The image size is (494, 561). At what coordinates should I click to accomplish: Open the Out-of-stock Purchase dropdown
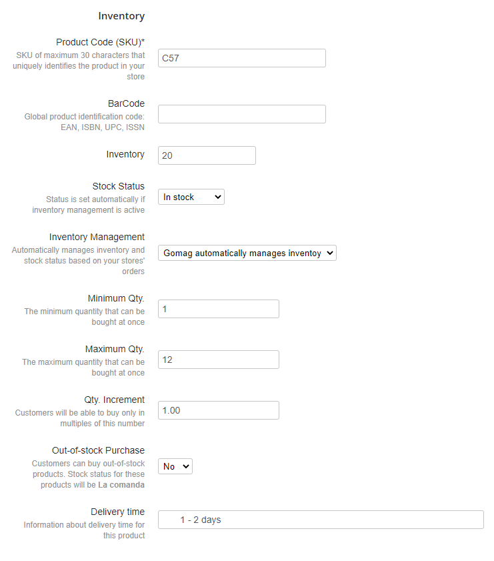click(x=175, y=466)
